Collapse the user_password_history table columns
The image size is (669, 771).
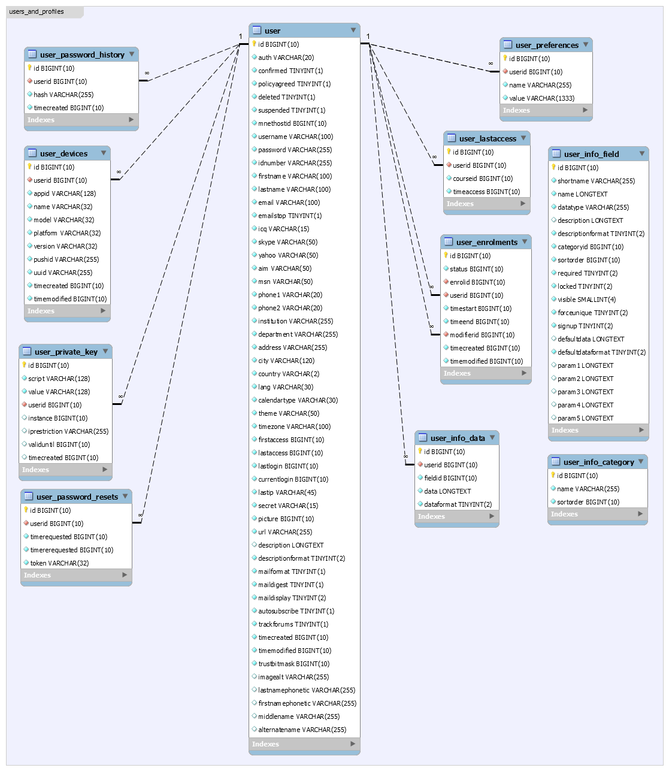point(132,54)
